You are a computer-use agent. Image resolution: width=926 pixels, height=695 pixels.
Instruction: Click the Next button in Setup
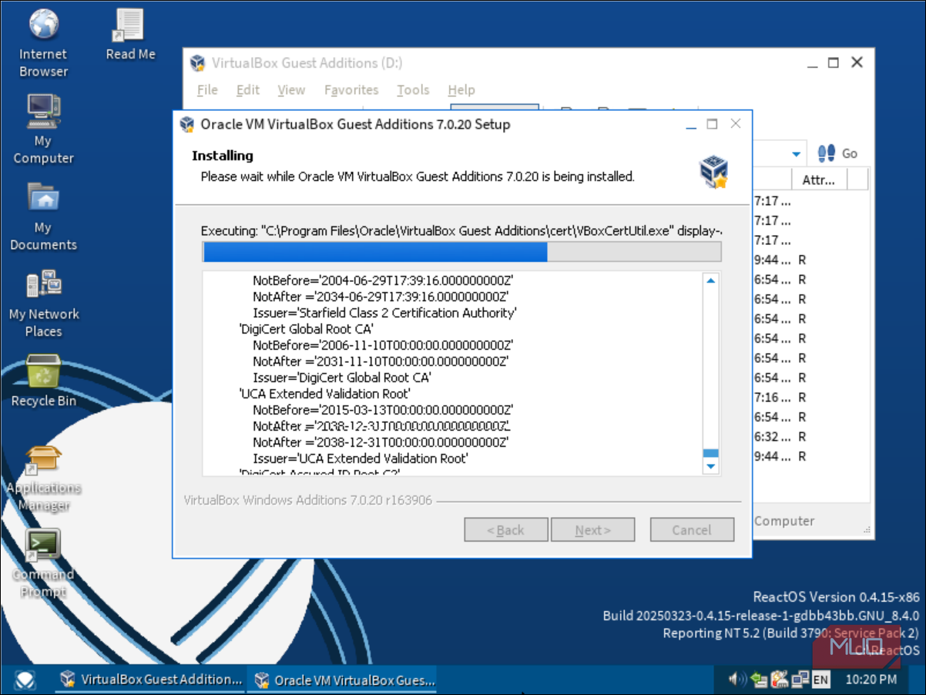pyautogui.click(x=593, y=530)
